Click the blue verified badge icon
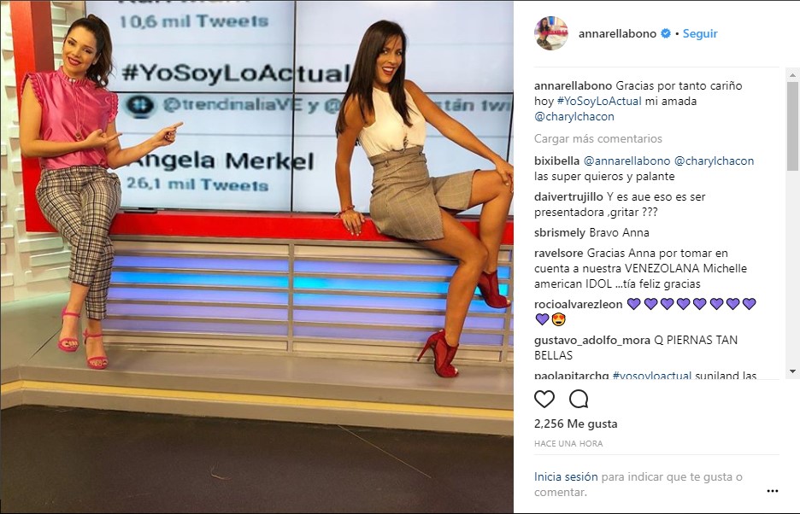 click(666, 33)
